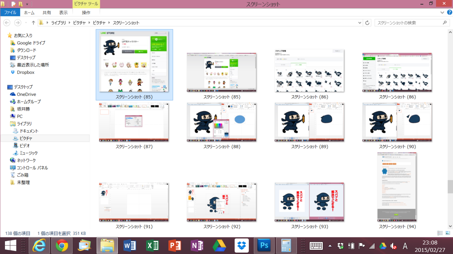Open ダウンロード in the navigation pane

pyautogui.click(x=26, y=50)
